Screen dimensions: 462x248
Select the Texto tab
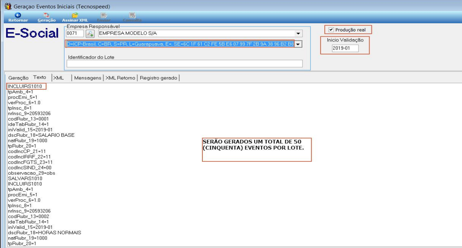pyautogui.click(x=39, y=78)
